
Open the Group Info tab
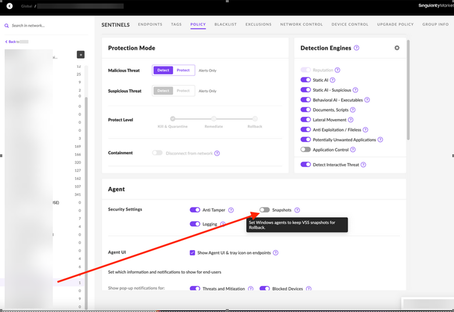click(435, 24)
